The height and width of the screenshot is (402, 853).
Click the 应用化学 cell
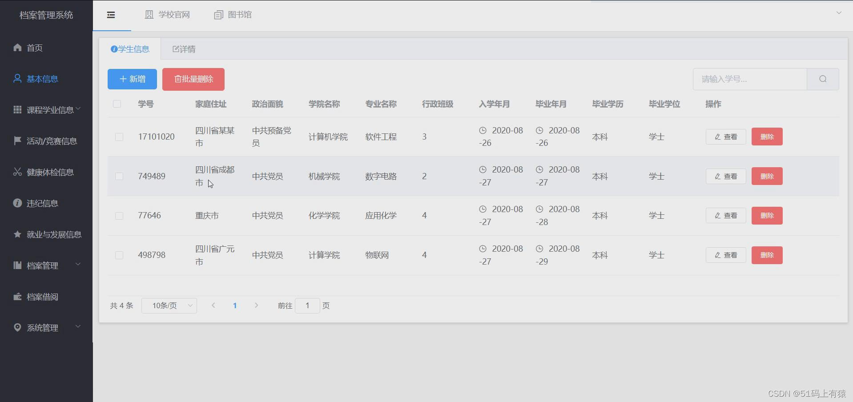click(x=381, y=216)
